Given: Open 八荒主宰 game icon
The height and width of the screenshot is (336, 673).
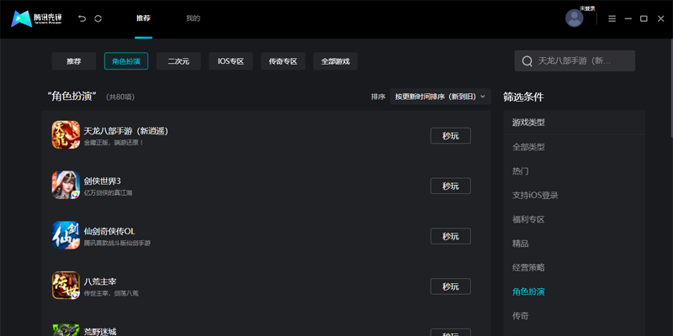Looking at the screenshot, I should pyautogui.click(x=66, y=286).
